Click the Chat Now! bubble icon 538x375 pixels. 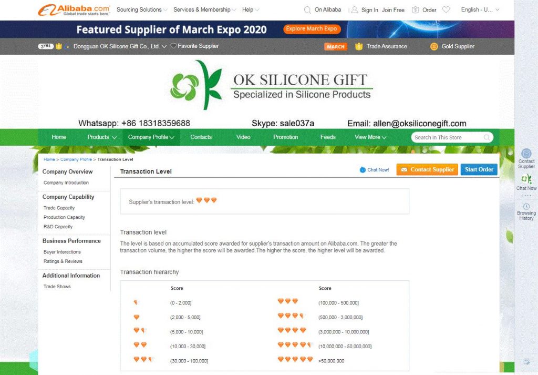[x=363, y=170]
